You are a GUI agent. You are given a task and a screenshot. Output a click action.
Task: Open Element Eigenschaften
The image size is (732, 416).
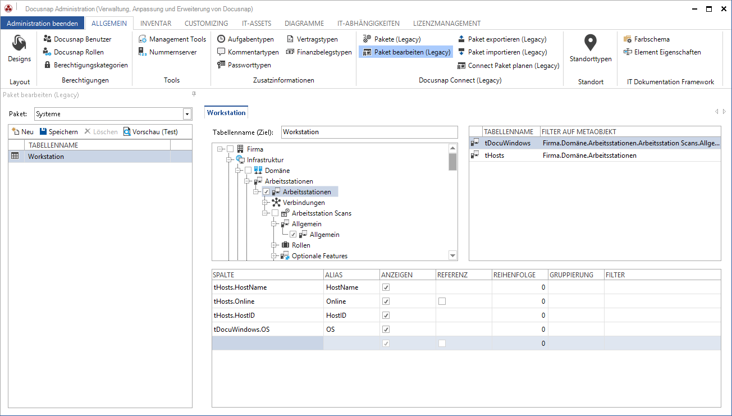point(662,52)
